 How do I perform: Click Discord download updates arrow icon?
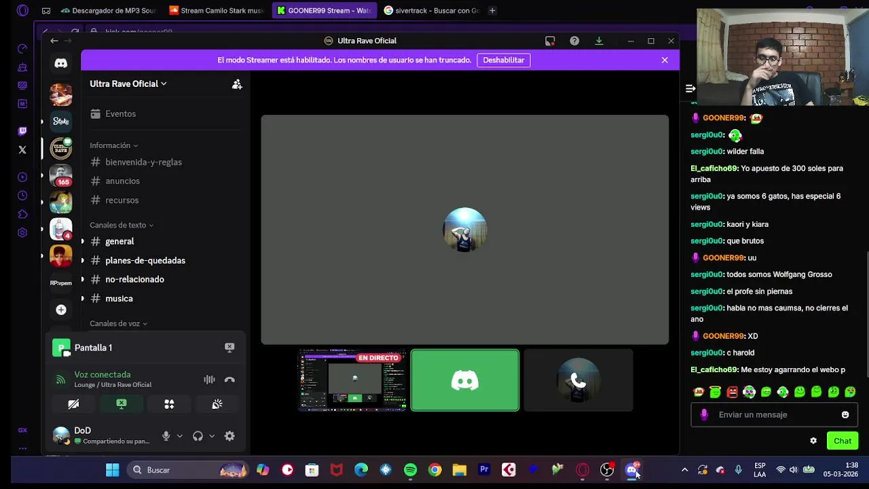(599, 41)
